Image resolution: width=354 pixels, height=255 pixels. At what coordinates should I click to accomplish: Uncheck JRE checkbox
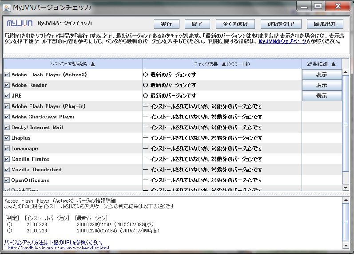click(7, 96)
